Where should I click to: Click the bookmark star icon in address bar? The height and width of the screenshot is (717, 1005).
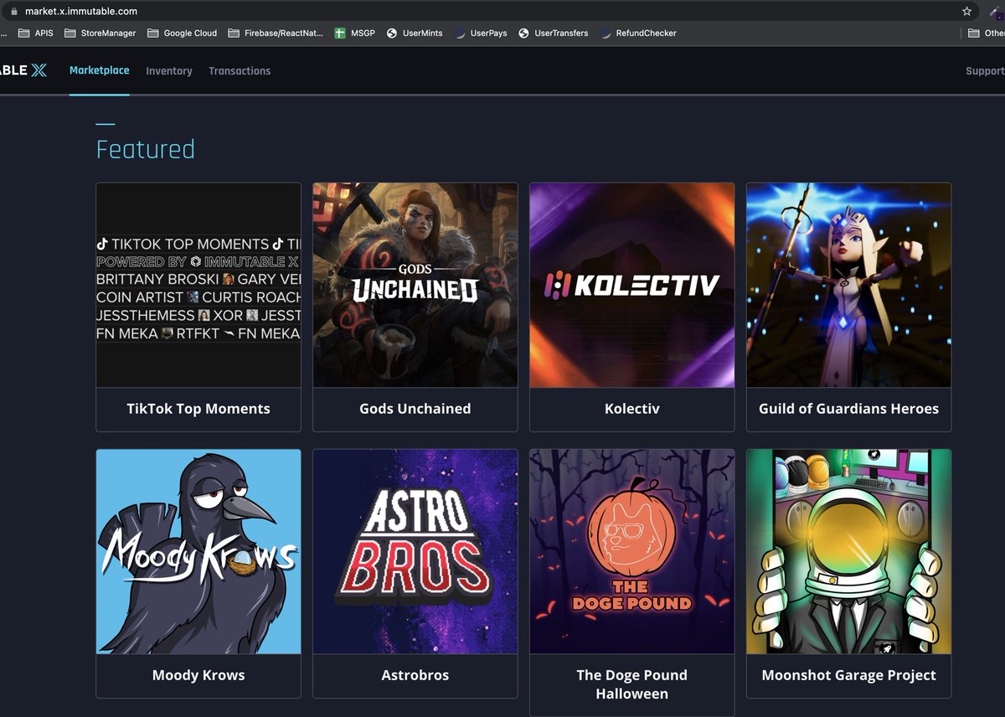click(x=967, y=12)
